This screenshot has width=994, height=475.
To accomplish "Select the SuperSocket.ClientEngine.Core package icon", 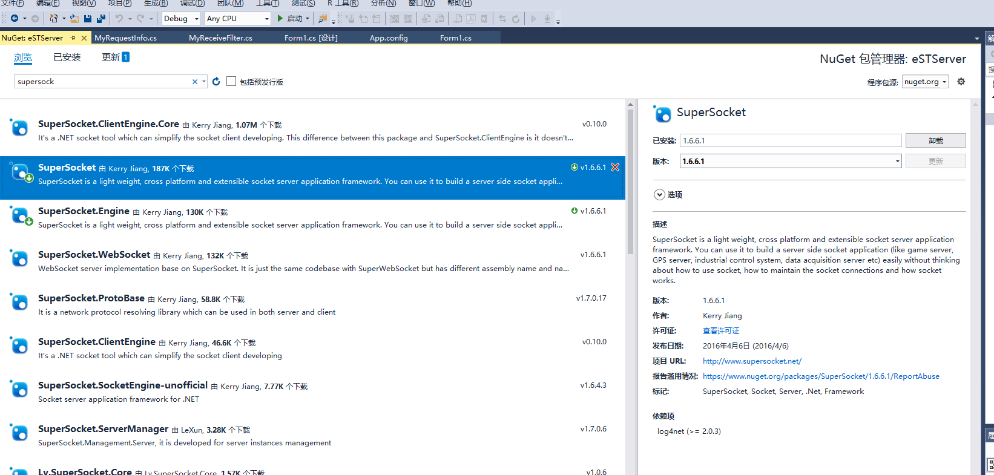I will [19, 128].
